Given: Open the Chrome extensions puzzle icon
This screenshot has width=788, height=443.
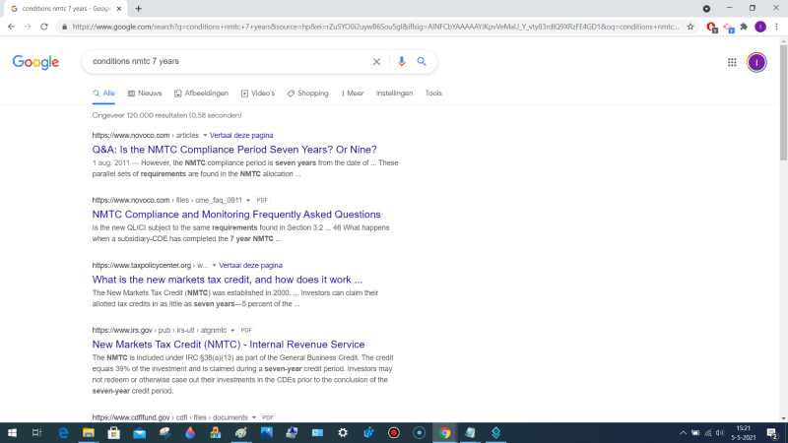Looking at the screenshot, I should (745, 27).
